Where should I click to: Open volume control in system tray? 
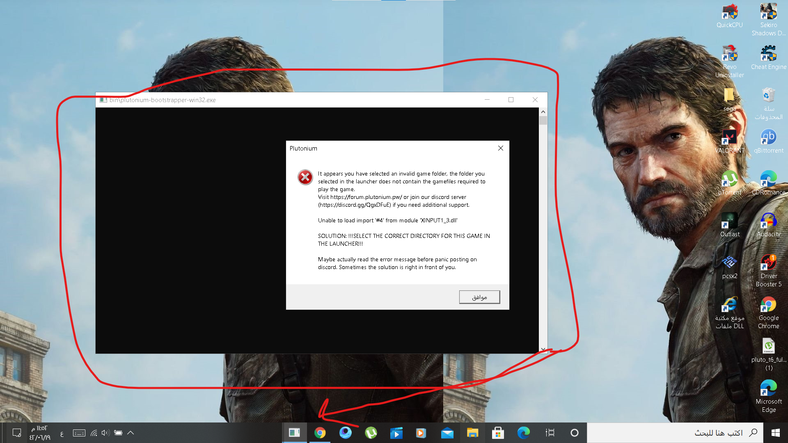pos(105,433)
